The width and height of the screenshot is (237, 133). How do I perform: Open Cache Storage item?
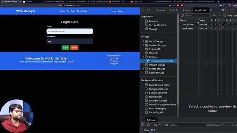[x=156, y=72]
